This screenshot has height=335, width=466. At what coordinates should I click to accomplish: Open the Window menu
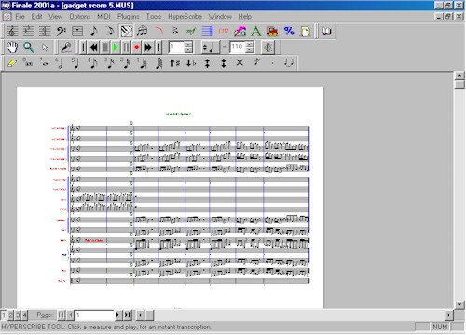[220, 17]
